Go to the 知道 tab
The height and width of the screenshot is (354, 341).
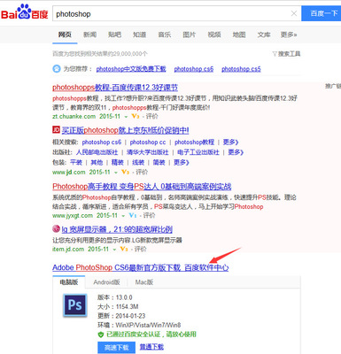140,35
